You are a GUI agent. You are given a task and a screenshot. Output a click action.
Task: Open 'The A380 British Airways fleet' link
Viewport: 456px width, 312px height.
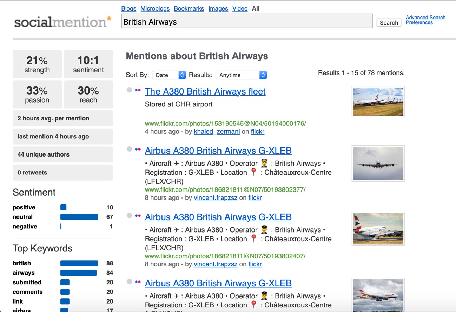coord(205,91)
